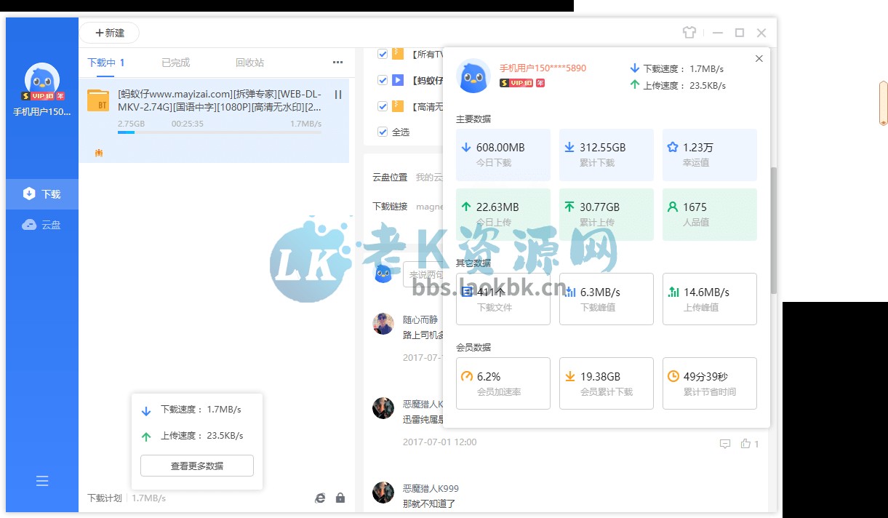The height and width of the screenshot is (518, 888).
Task: Click the username 恶魔猎人K999
Action: coord(431,488)
